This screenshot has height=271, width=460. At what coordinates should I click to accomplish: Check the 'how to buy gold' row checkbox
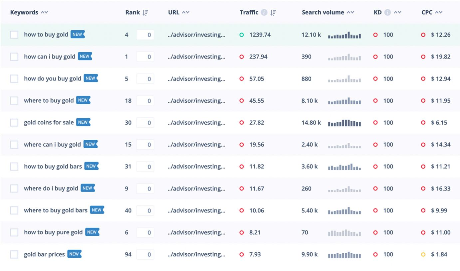tap(14, 35)
